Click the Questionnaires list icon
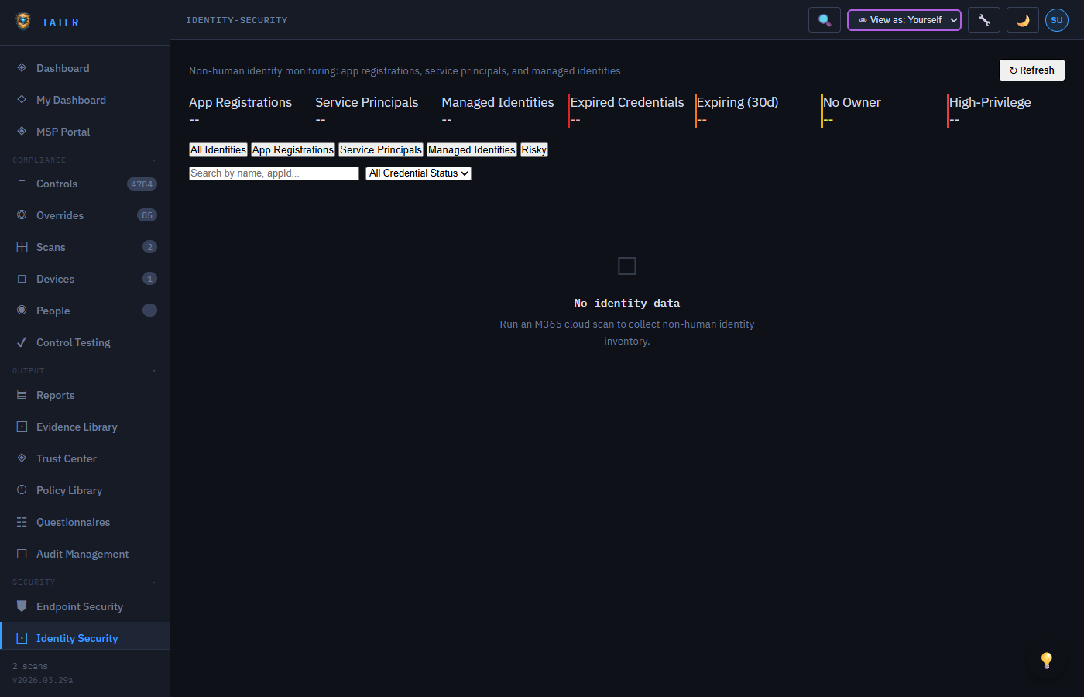The width and height of the screenshot is (1084, 697). [x=22, y=522]
